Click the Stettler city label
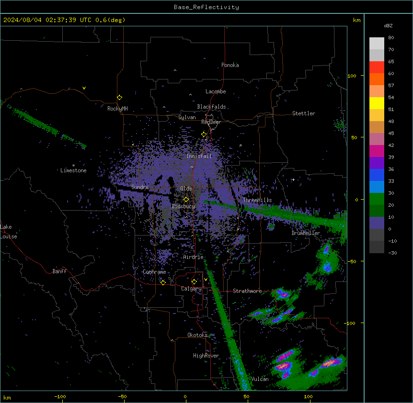This screenshot has height=403, width=413. tap(304, 113)
